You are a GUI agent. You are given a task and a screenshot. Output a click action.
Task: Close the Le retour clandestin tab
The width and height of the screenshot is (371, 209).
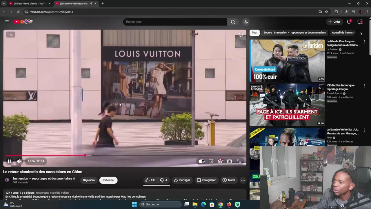96,3
